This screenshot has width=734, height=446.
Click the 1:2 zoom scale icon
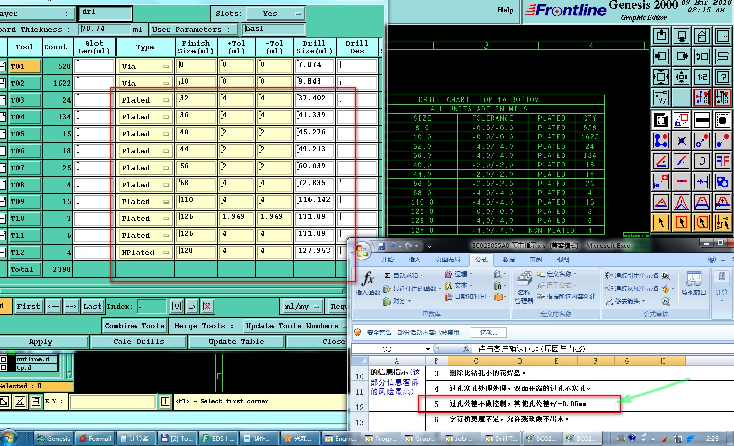pos(702,77)
